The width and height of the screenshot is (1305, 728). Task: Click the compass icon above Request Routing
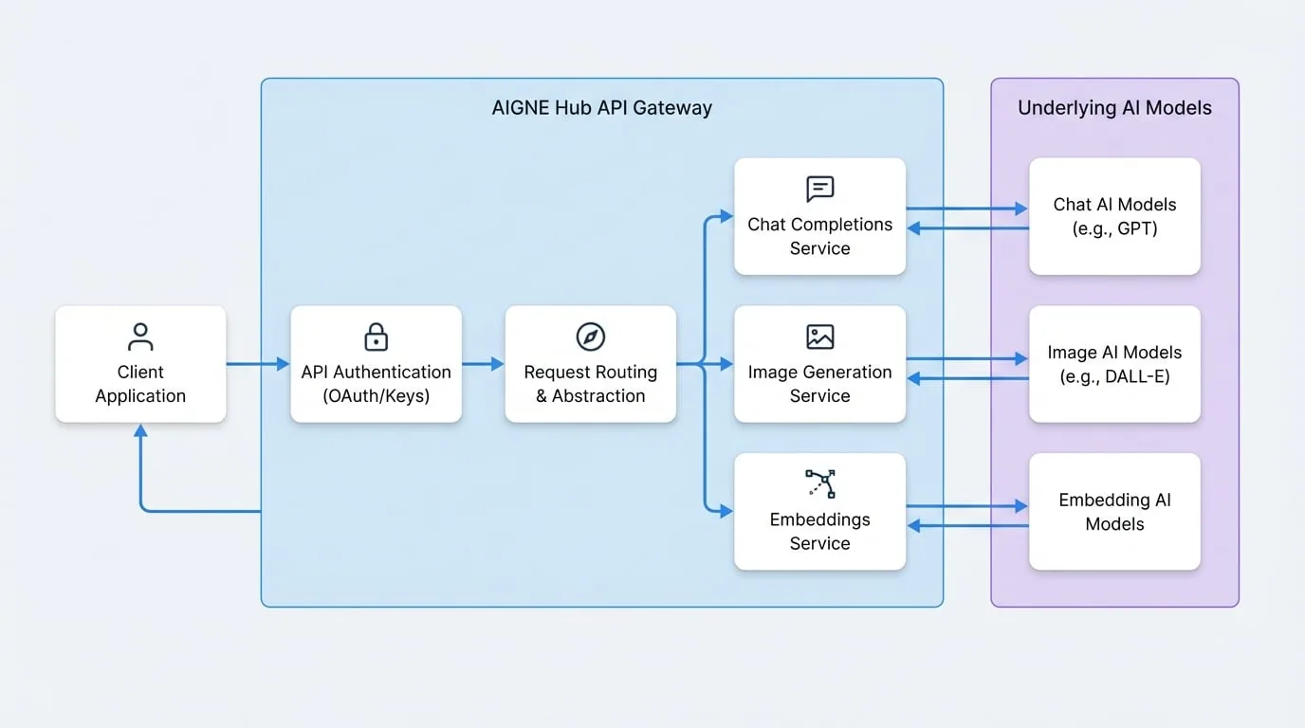click(x=591, y=337)
